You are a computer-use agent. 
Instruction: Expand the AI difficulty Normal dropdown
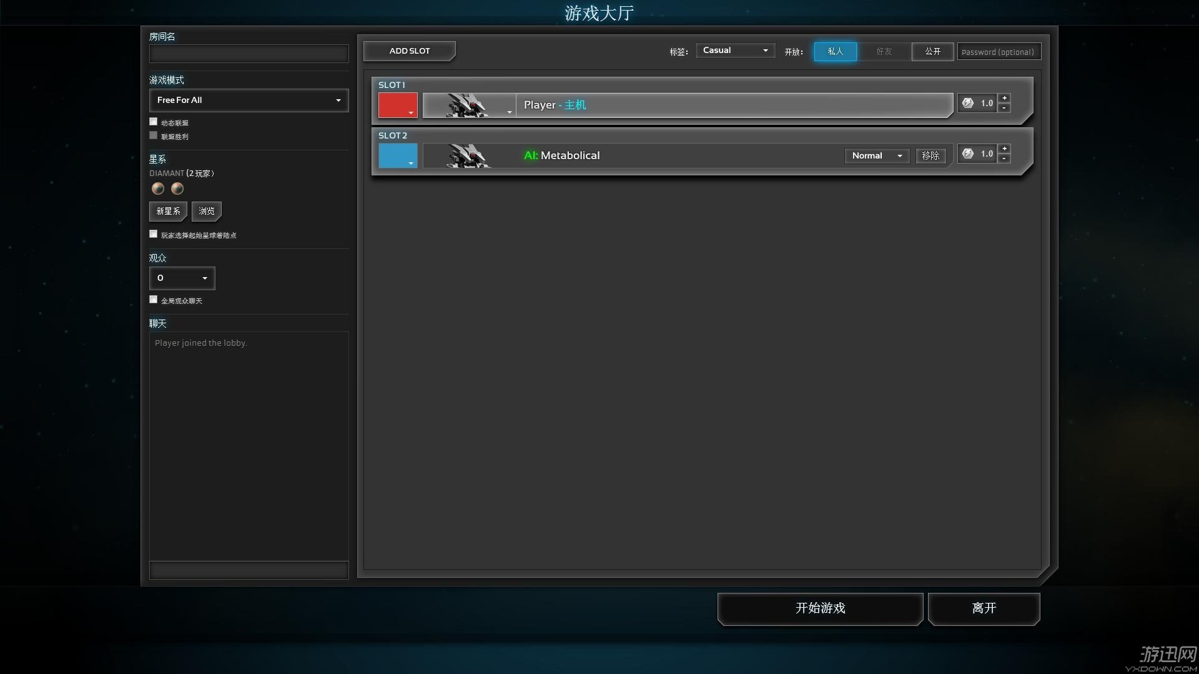tap(874, 155)
